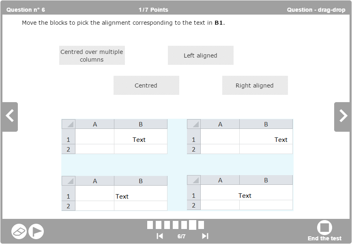The image size is (352, 244).
Task: Click the top-left spreadsheet with centred Text
Action: [114, 137]
